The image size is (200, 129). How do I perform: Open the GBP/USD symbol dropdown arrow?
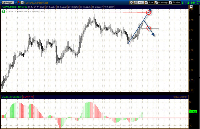coord(16,2)
